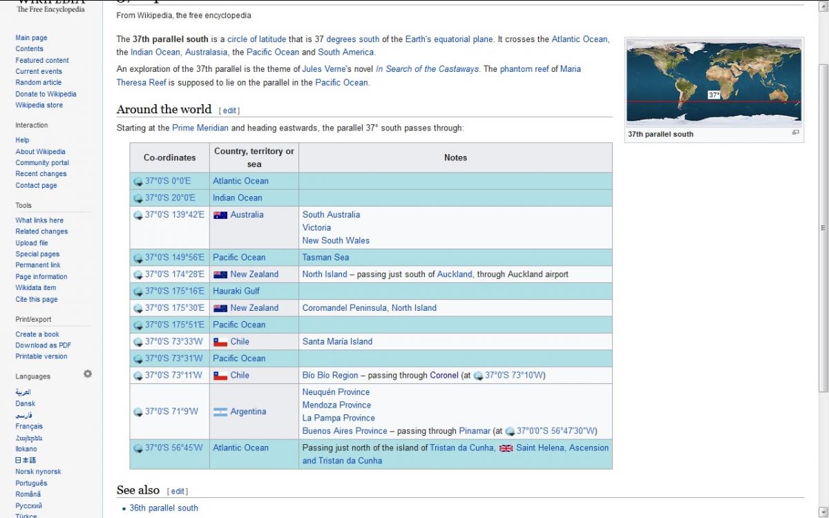Open Wikidata item link
This screenshot has width=829, height=518.
click(x=36, y=288)
